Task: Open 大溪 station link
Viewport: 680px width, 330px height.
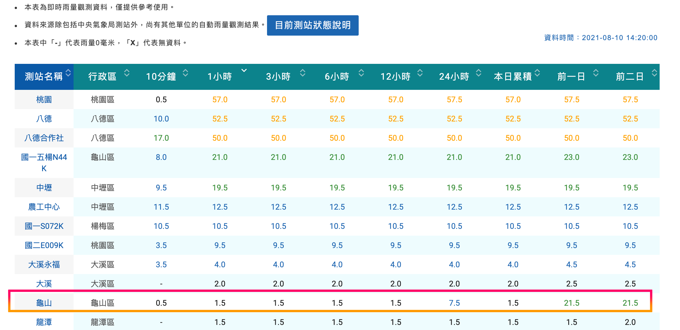Action: pos(44,284)
